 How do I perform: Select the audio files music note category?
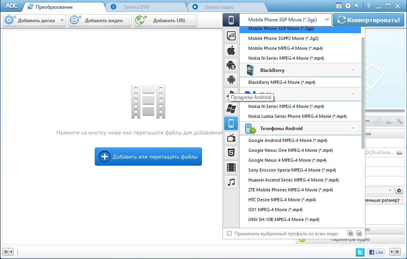coord(231,182)
